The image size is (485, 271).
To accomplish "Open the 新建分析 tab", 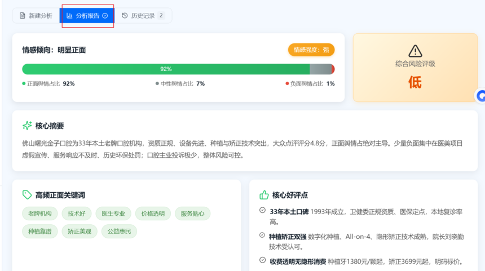I will [36, 16].
